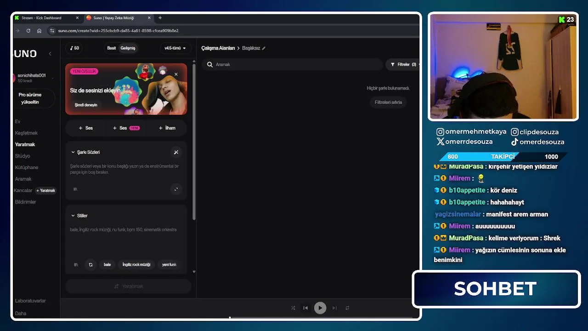
Task: Add the 'İngiliz rock müziği' style chip
Action: [x=136, y=264]
